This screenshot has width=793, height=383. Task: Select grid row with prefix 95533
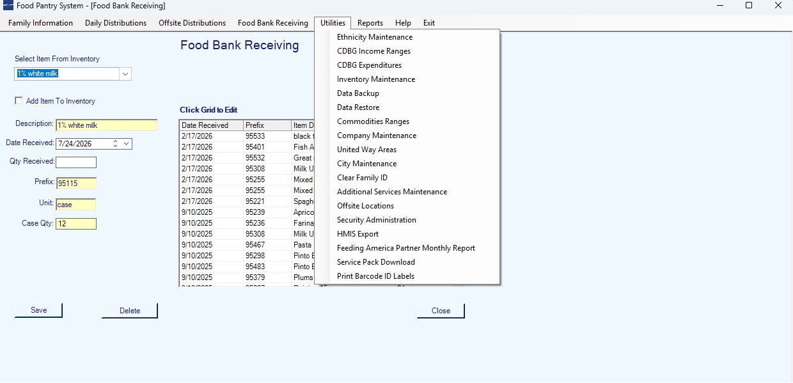click(x=247, y=136)
